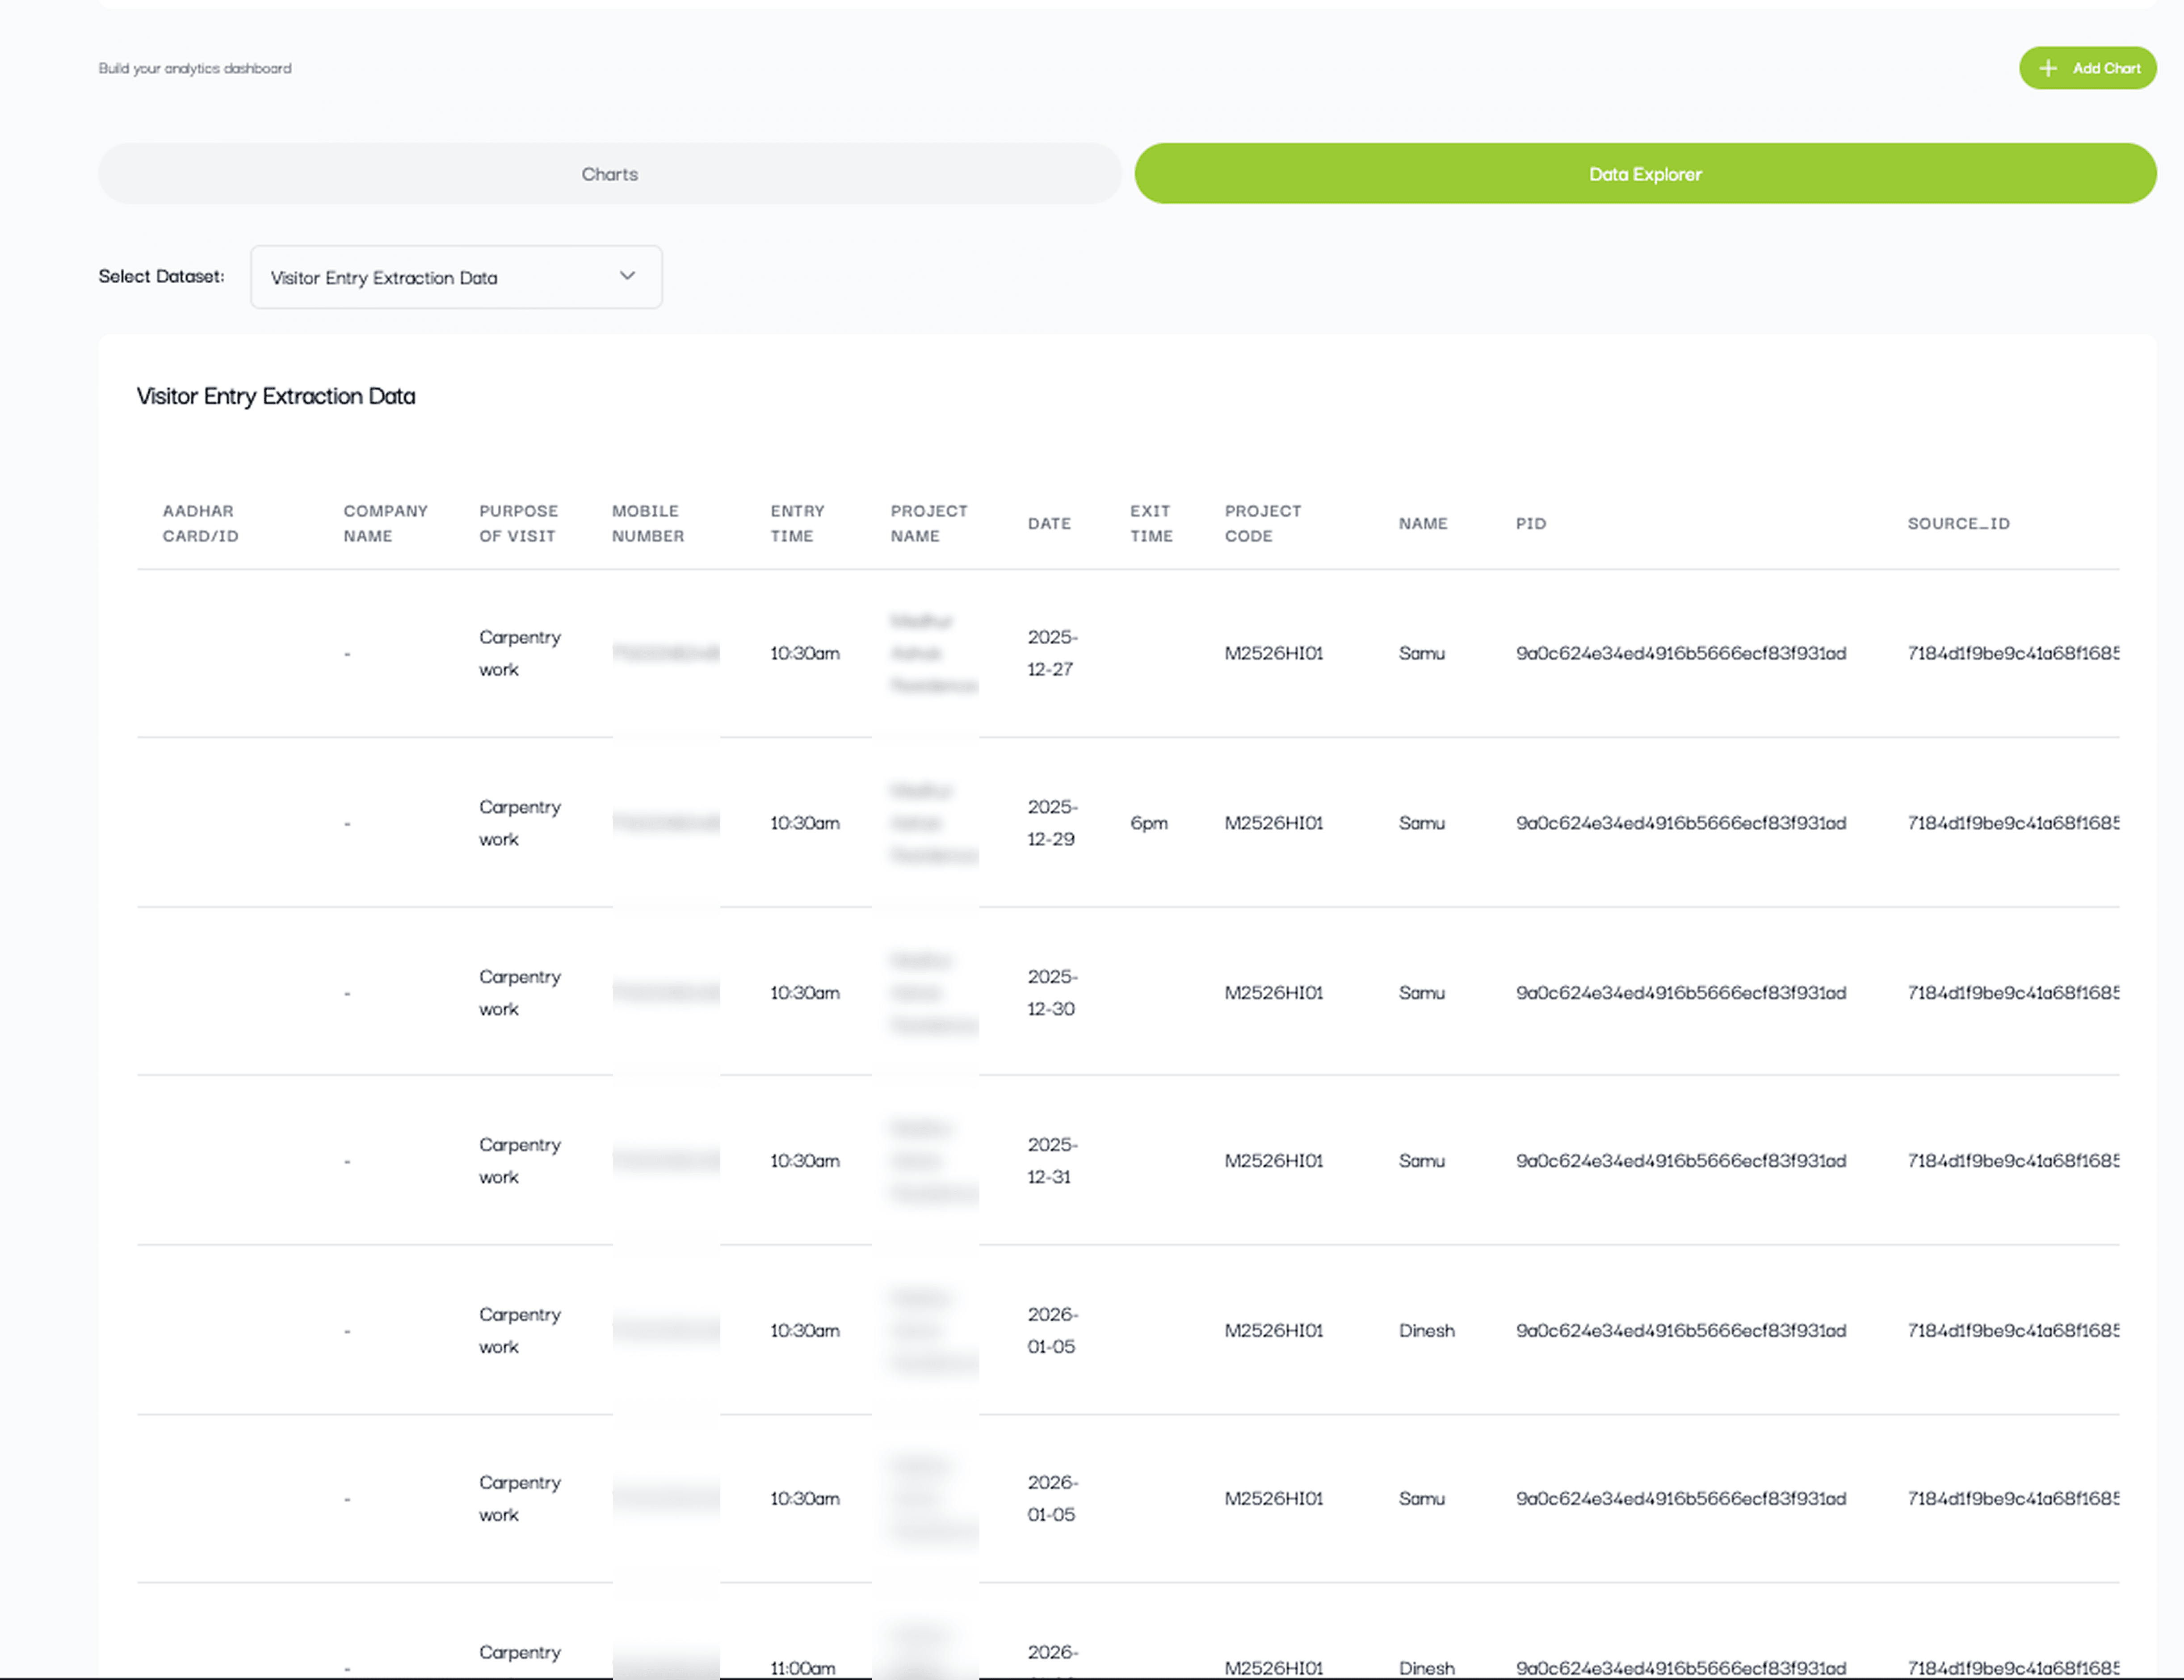Click the 2025-12-31 date cell
This screenshot has width=2184, height=1680.
point(1051,1160)
